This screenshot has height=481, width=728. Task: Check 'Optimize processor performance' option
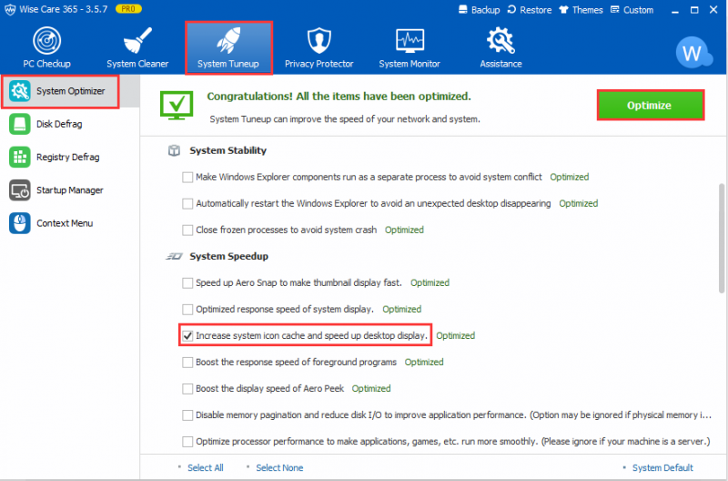point(187,442)
